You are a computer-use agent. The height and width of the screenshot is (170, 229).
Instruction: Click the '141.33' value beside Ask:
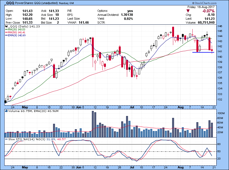point(54,11)
